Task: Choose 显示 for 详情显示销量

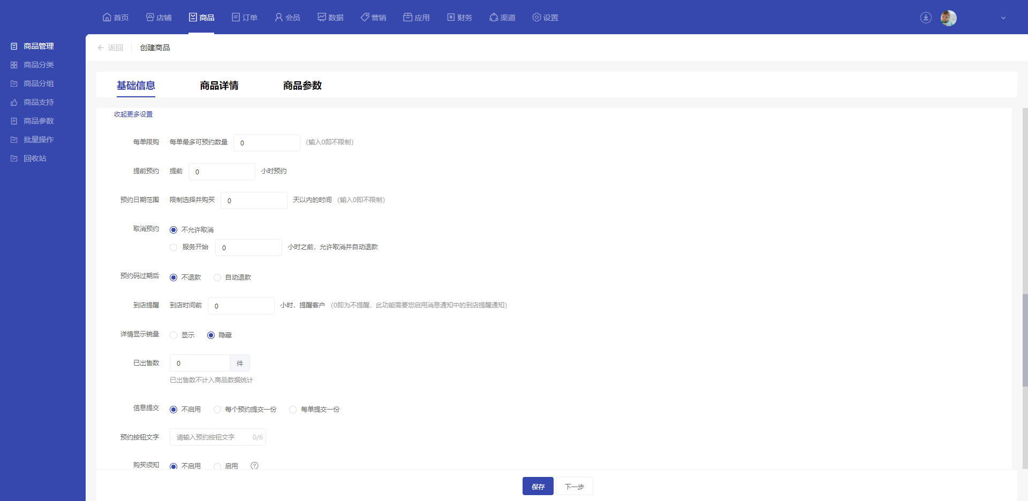Action: coord(173,335)
